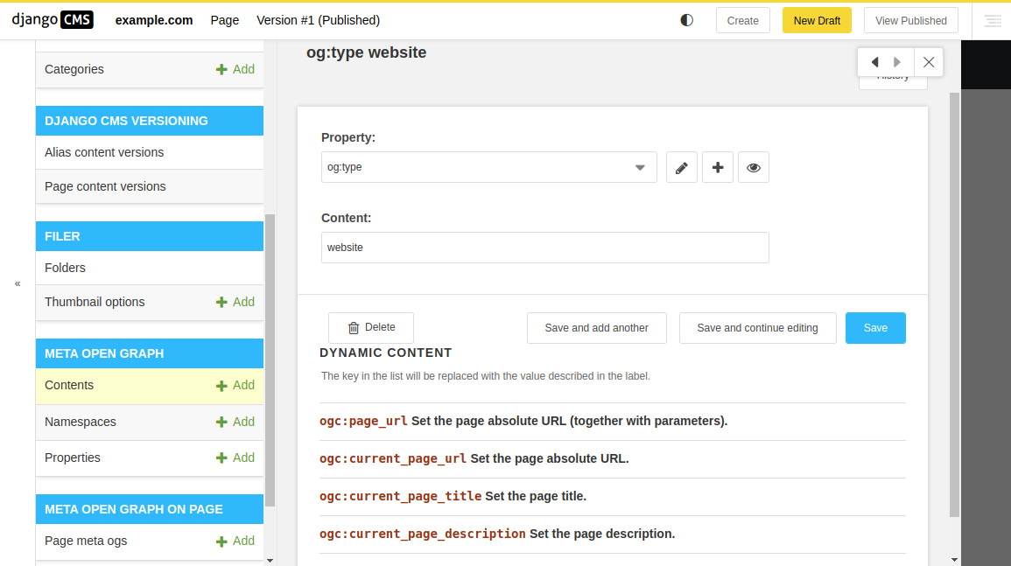
Task: Click the trash icon in Delete button
Action: tap(354, 328)
